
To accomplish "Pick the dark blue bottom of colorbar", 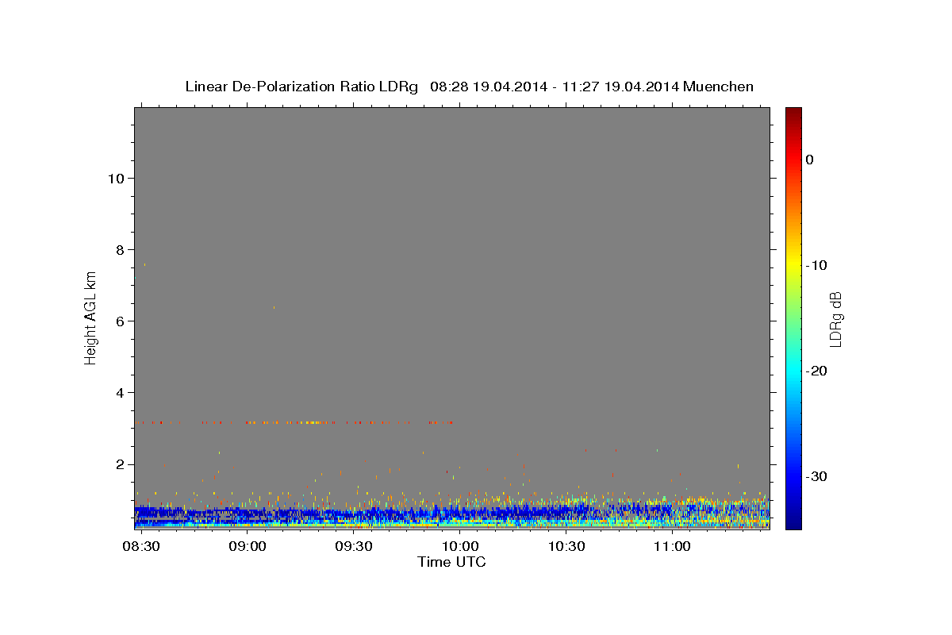I will click(793, 522).
